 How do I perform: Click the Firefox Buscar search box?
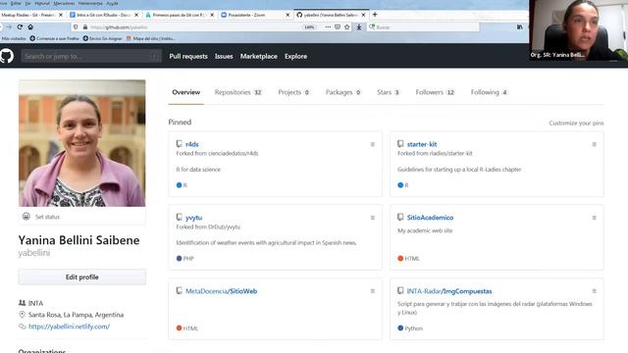[x=423, y=27]
